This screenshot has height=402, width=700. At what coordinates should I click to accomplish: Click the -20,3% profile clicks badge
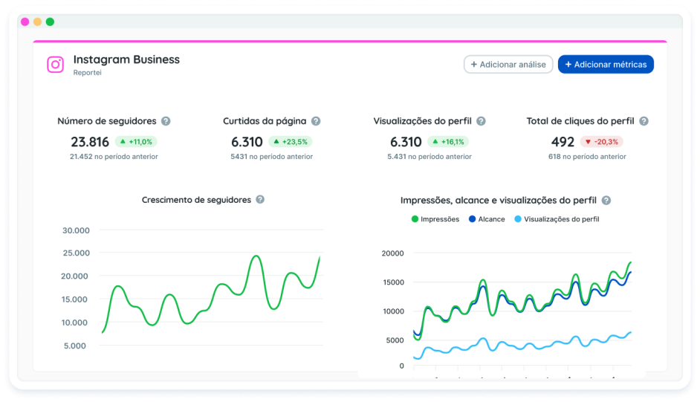click(x=602, y=141)
